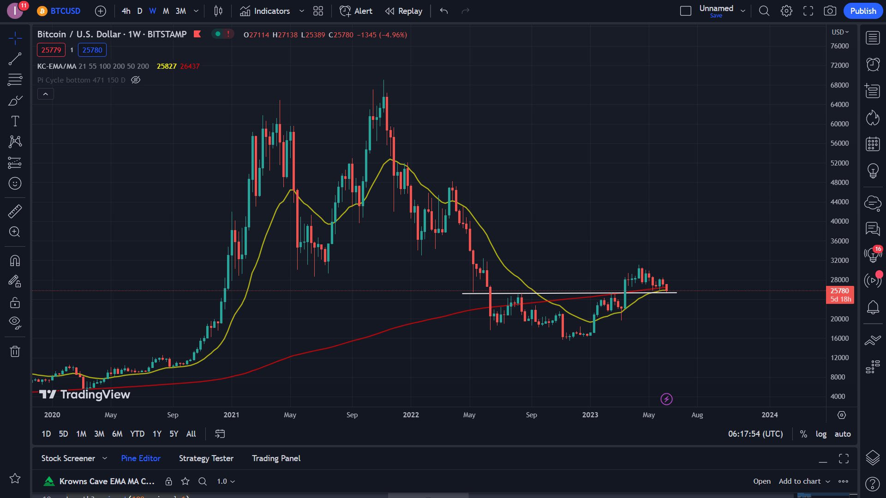This screenshot has width=886, height=498.
Task: Select the M monthly timeframe
Action: pyautogui.click(x=166, y=11)
